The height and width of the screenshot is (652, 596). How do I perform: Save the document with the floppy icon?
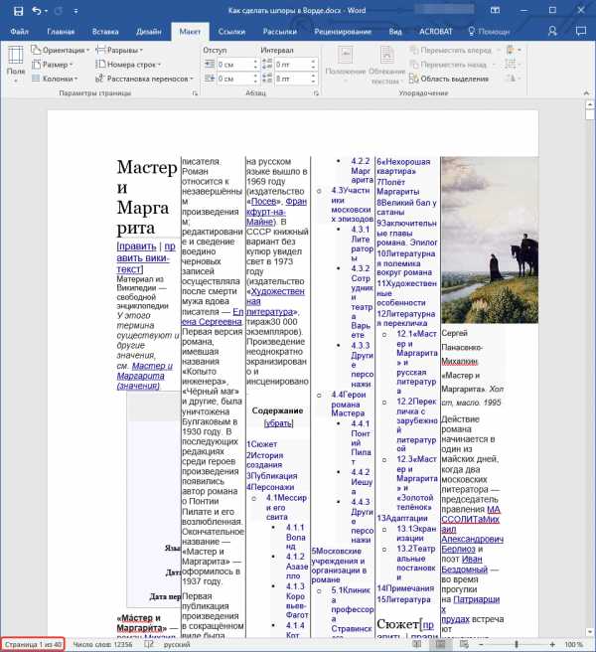point(18,11)
